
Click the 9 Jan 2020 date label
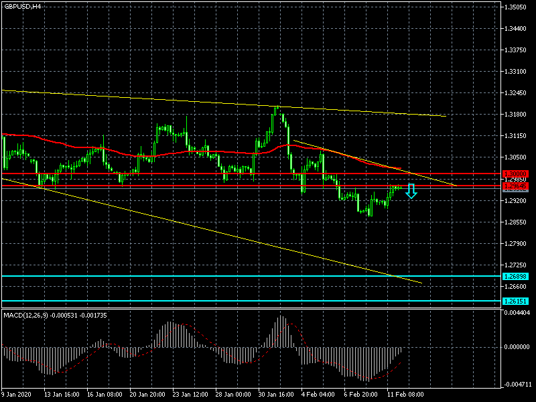point(18,395)
